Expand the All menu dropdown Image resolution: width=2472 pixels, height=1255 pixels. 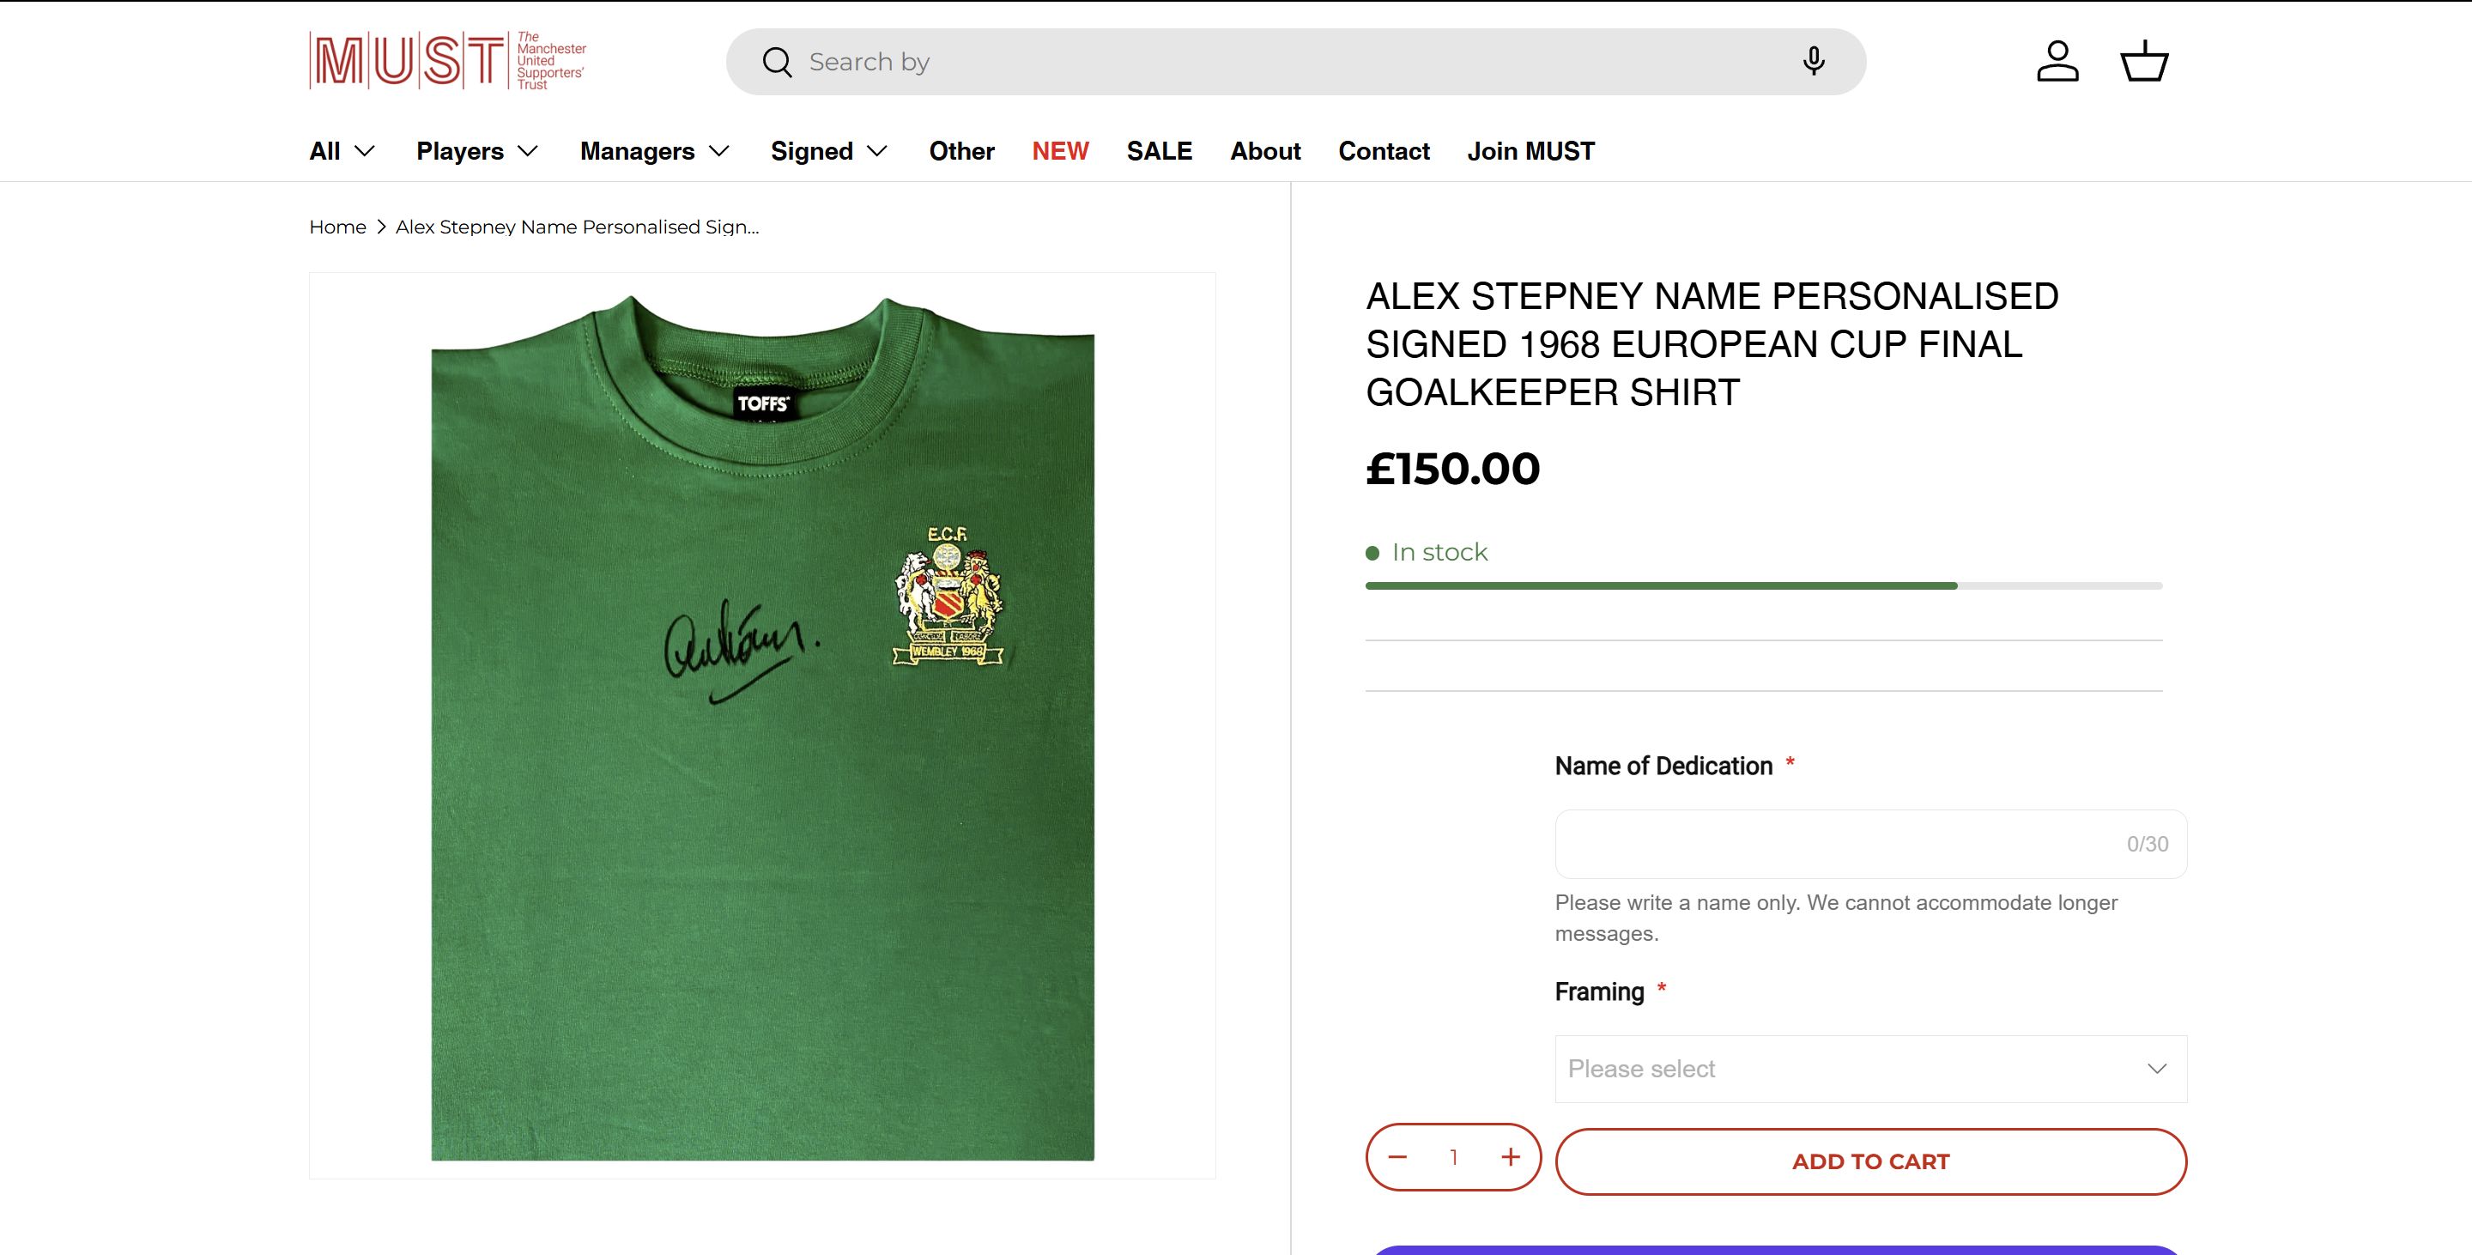click(342, 152)
